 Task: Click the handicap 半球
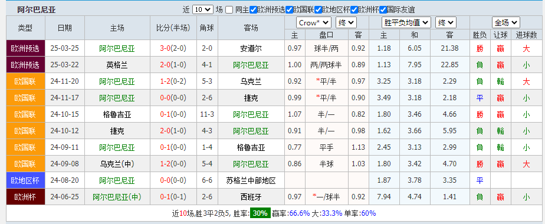(326, 164)
